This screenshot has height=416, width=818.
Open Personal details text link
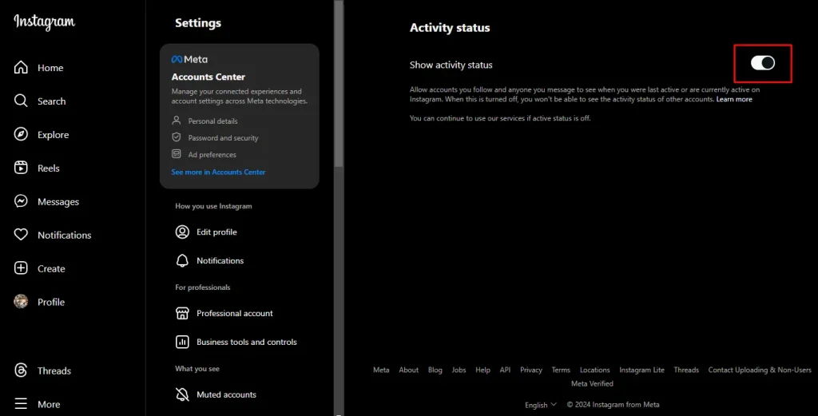212,121
